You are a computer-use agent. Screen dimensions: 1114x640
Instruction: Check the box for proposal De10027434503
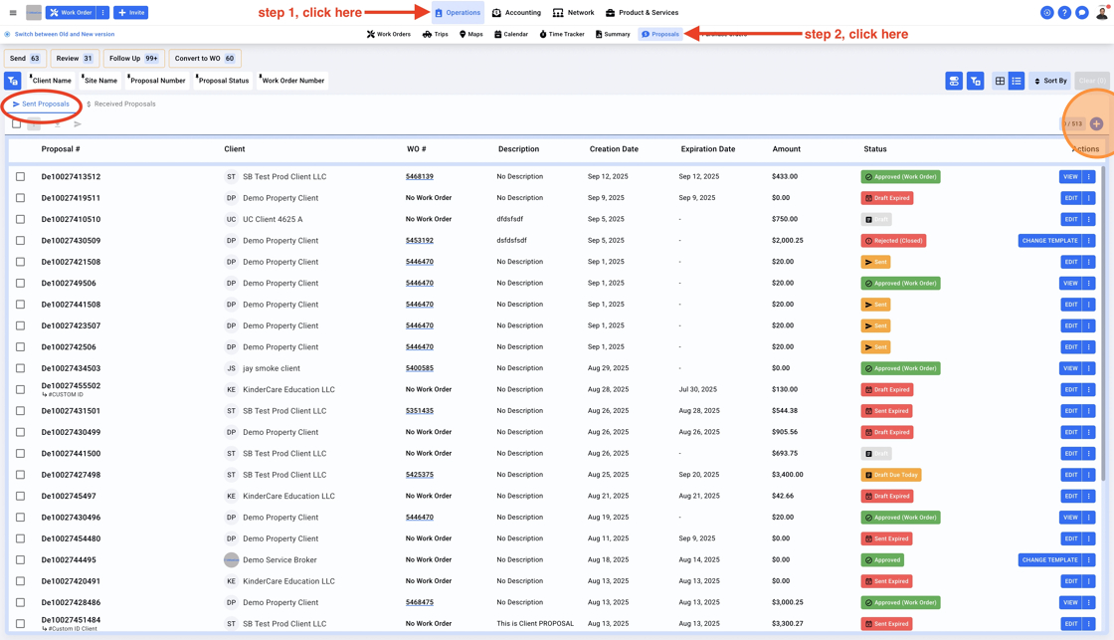pyautogui.click(x=20, y=368)
